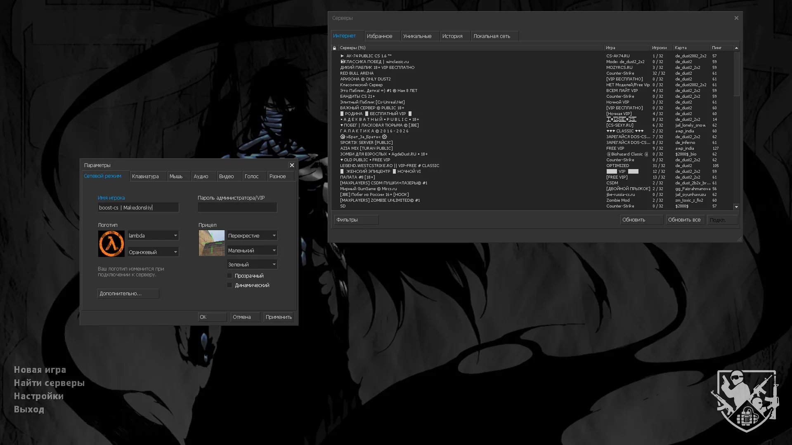The width and height of the screenshot is (792, 445).
Task: Click the shield emblem logo in corner
Action: 745,400
